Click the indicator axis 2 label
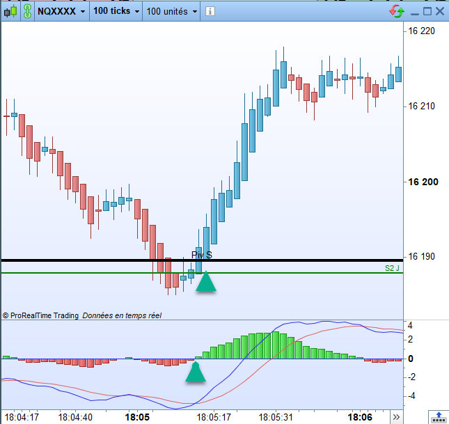Viewport: 449px width, 424px height. pyautogui.click(x=410, y=340)
